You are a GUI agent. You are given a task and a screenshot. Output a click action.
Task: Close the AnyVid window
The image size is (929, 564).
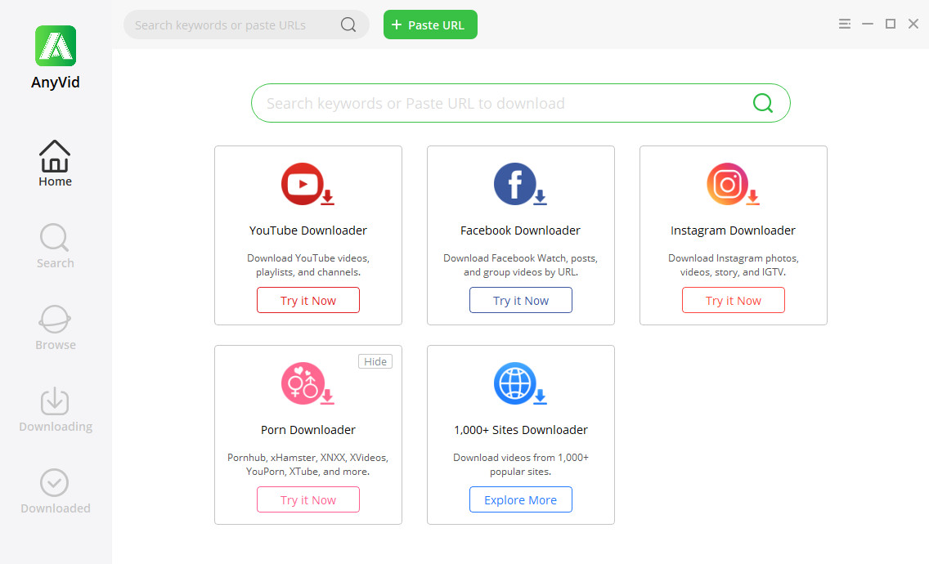913,24
